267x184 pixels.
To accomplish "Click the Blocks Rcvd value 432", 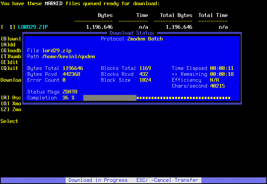I will click(x=143, y=74).
